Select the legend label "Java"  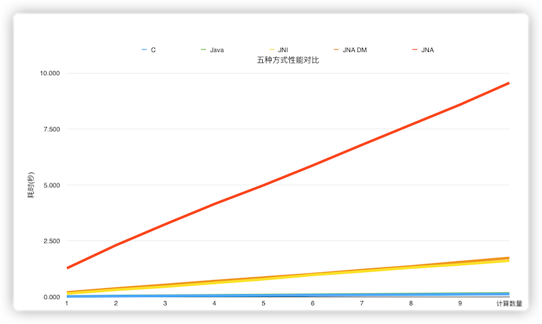point(217,50)
